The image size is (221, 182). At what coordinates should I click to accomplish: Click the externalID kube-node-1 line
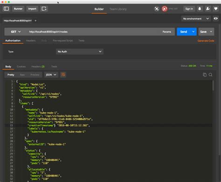47,144
